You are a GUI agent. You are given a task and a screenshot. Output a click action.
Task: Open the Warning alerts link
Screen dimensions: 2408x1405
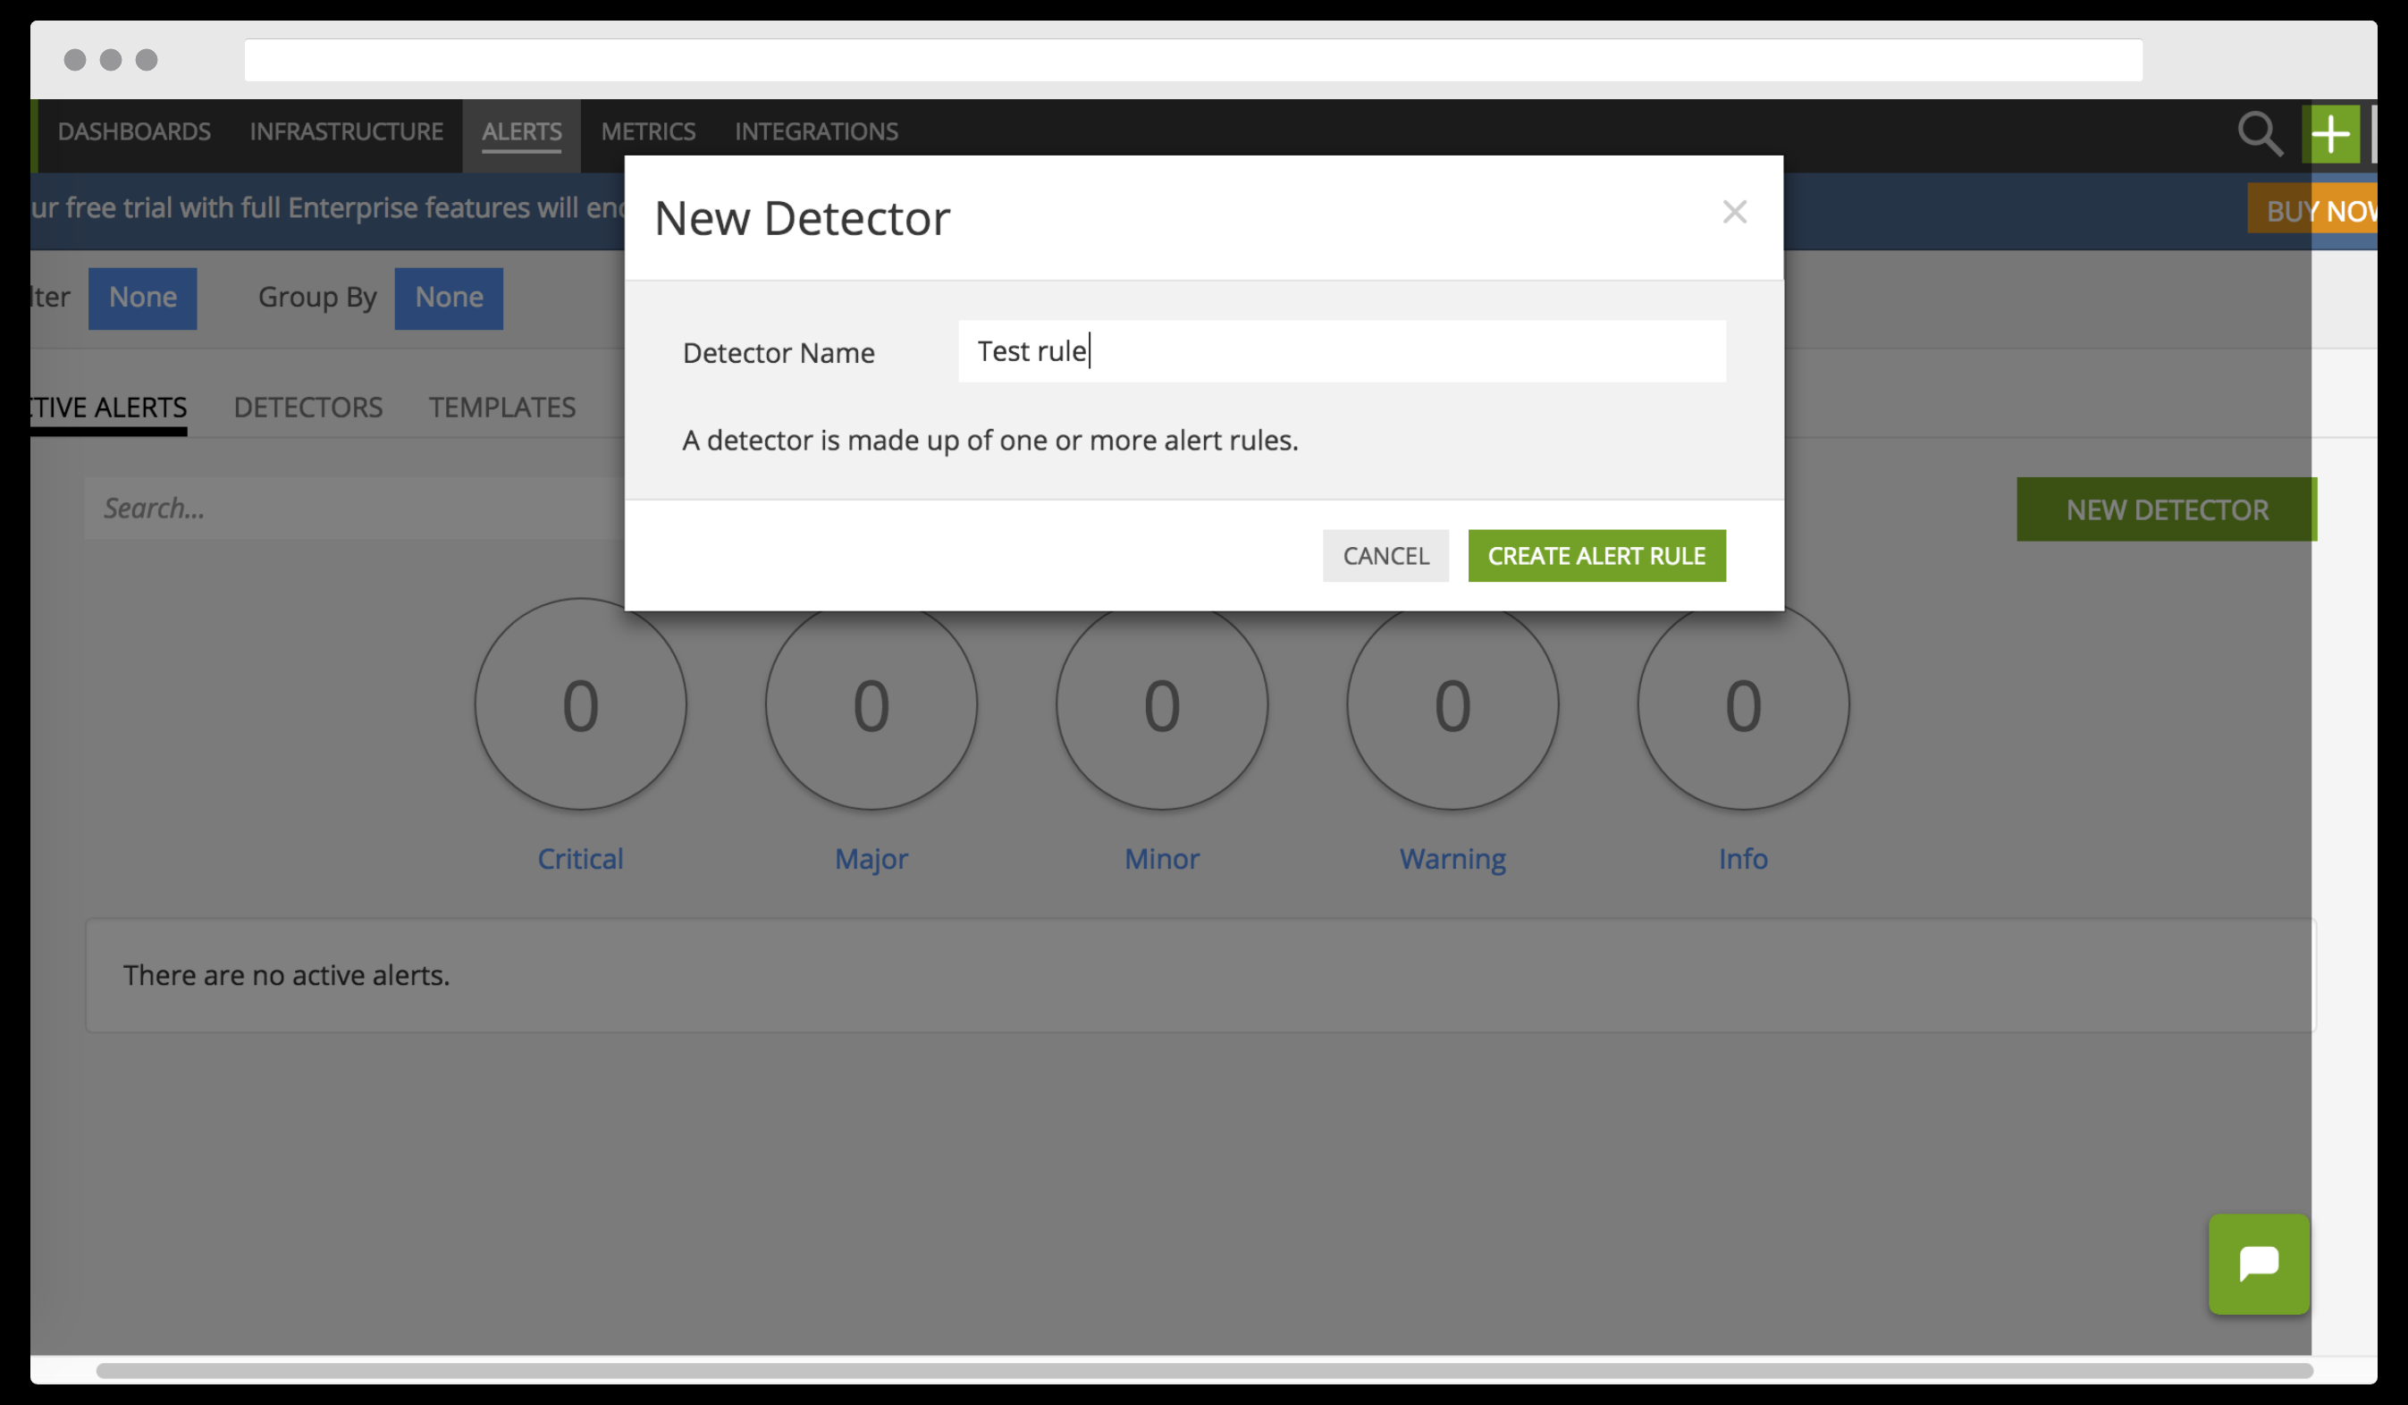[x=1452, y=858]
